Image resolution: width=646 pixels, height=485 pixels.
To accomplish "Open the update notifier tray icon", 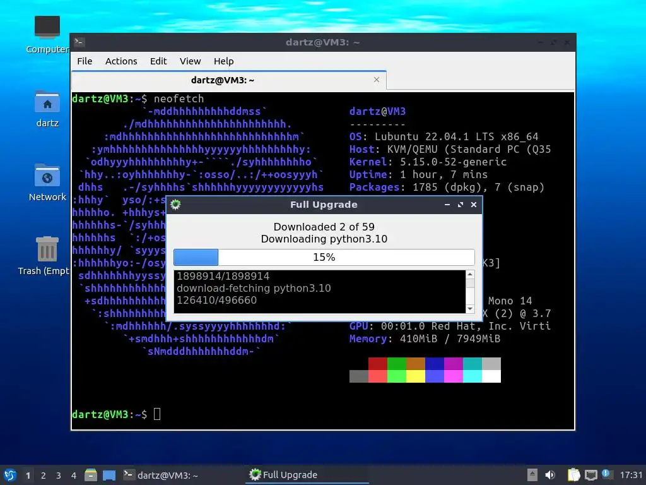I will tap(606, 474).
